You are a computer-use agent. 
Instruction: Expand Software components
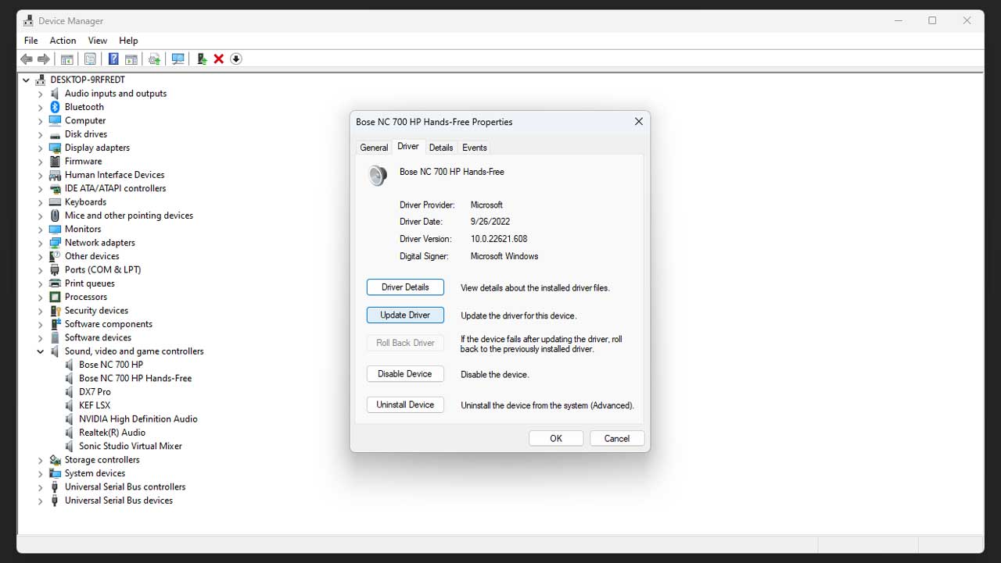(41, 324)
